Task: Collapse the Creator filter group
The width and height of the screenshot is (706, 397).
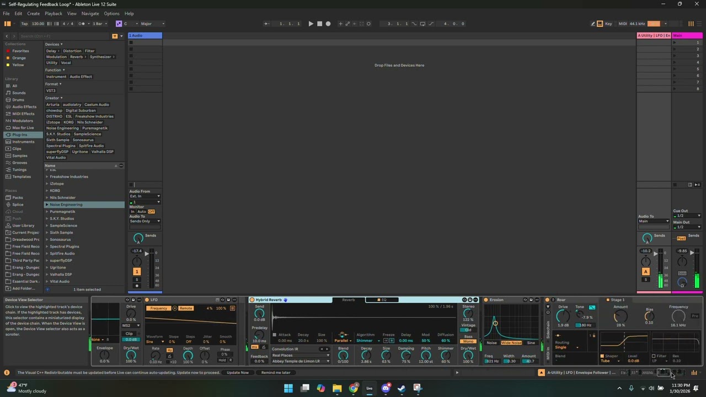Action: click(x=54, y=98)
